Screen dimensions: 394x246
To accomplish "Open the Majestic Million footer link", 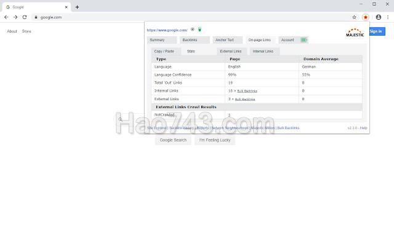I will point(263,128).
